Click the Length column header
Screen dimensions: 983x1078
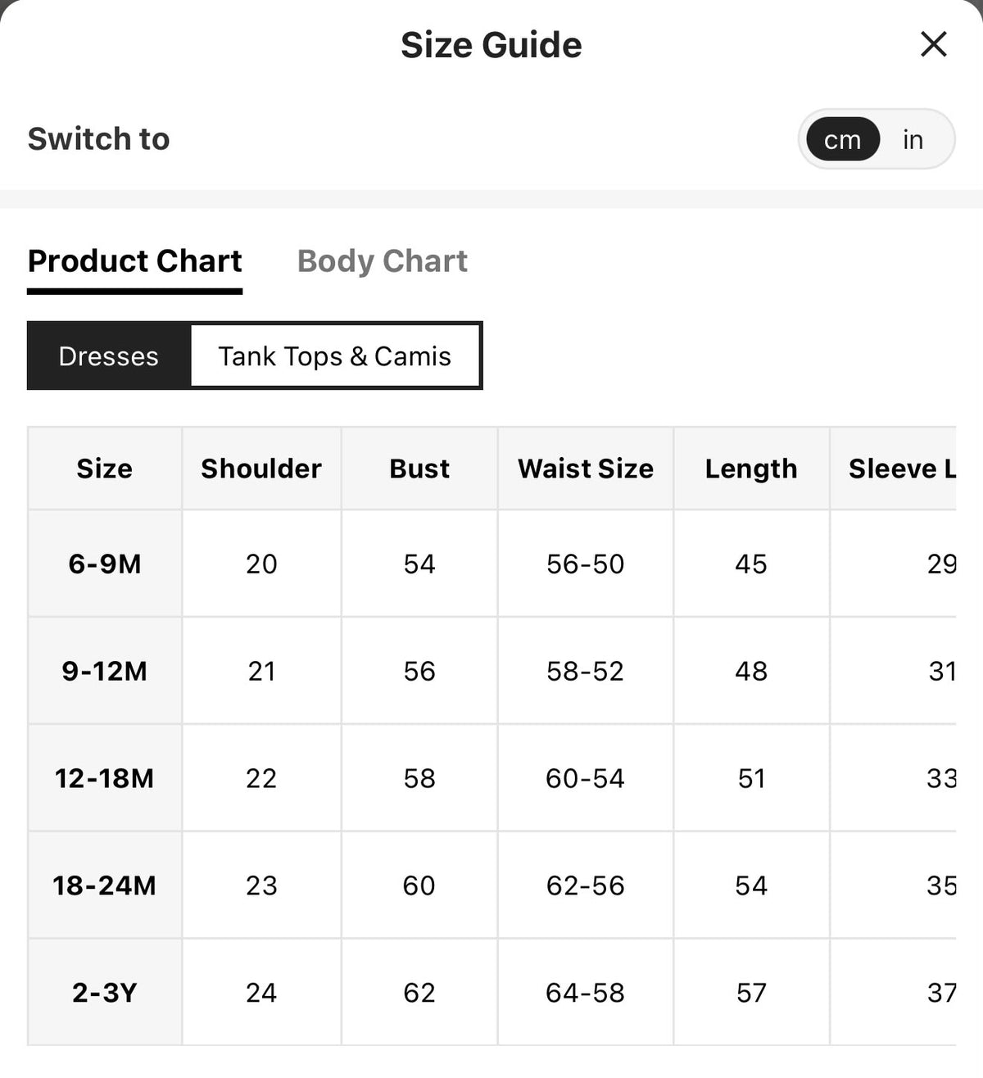[751, 469]
